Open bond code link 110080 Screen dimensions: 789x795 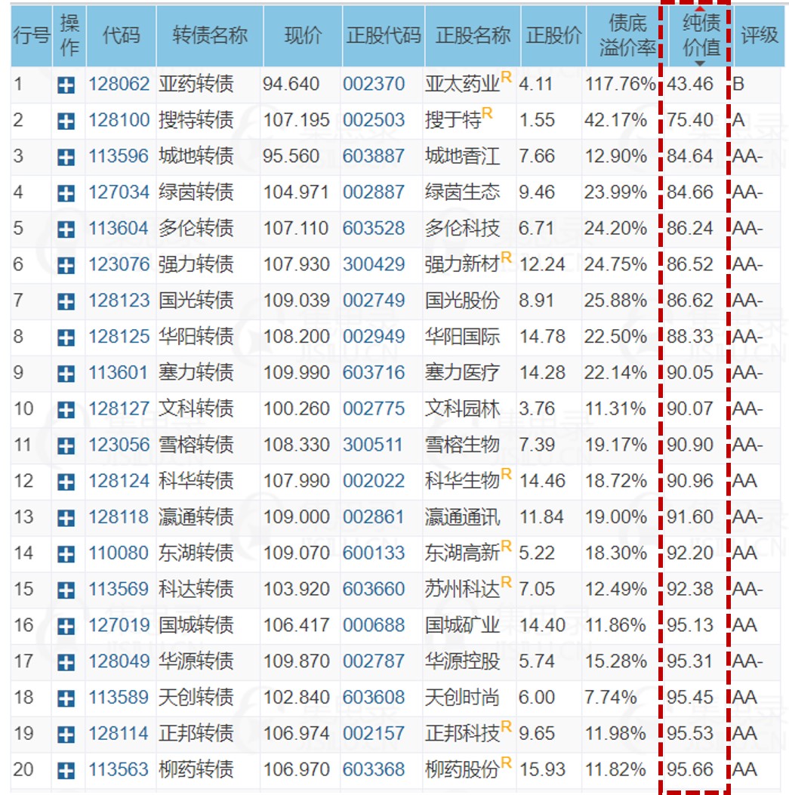(x=119, y=553)
